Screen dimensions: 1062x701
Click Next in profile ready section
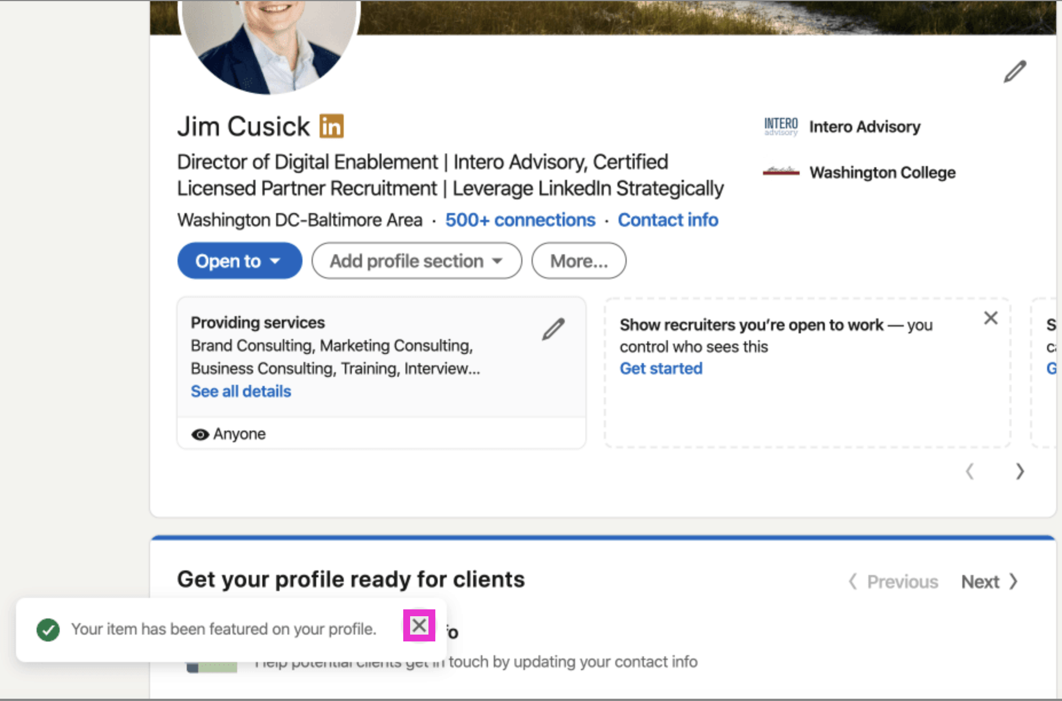[989, 582]
